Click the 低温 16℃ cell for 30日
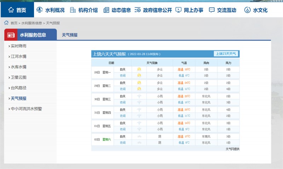The image size is (283, 169). click(x=184, y=102)
